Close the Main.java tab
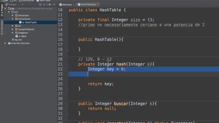 coord(74,4)
